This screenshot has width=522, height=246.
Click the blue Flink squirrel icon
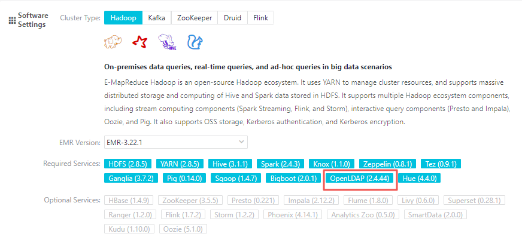coord(195,42)
